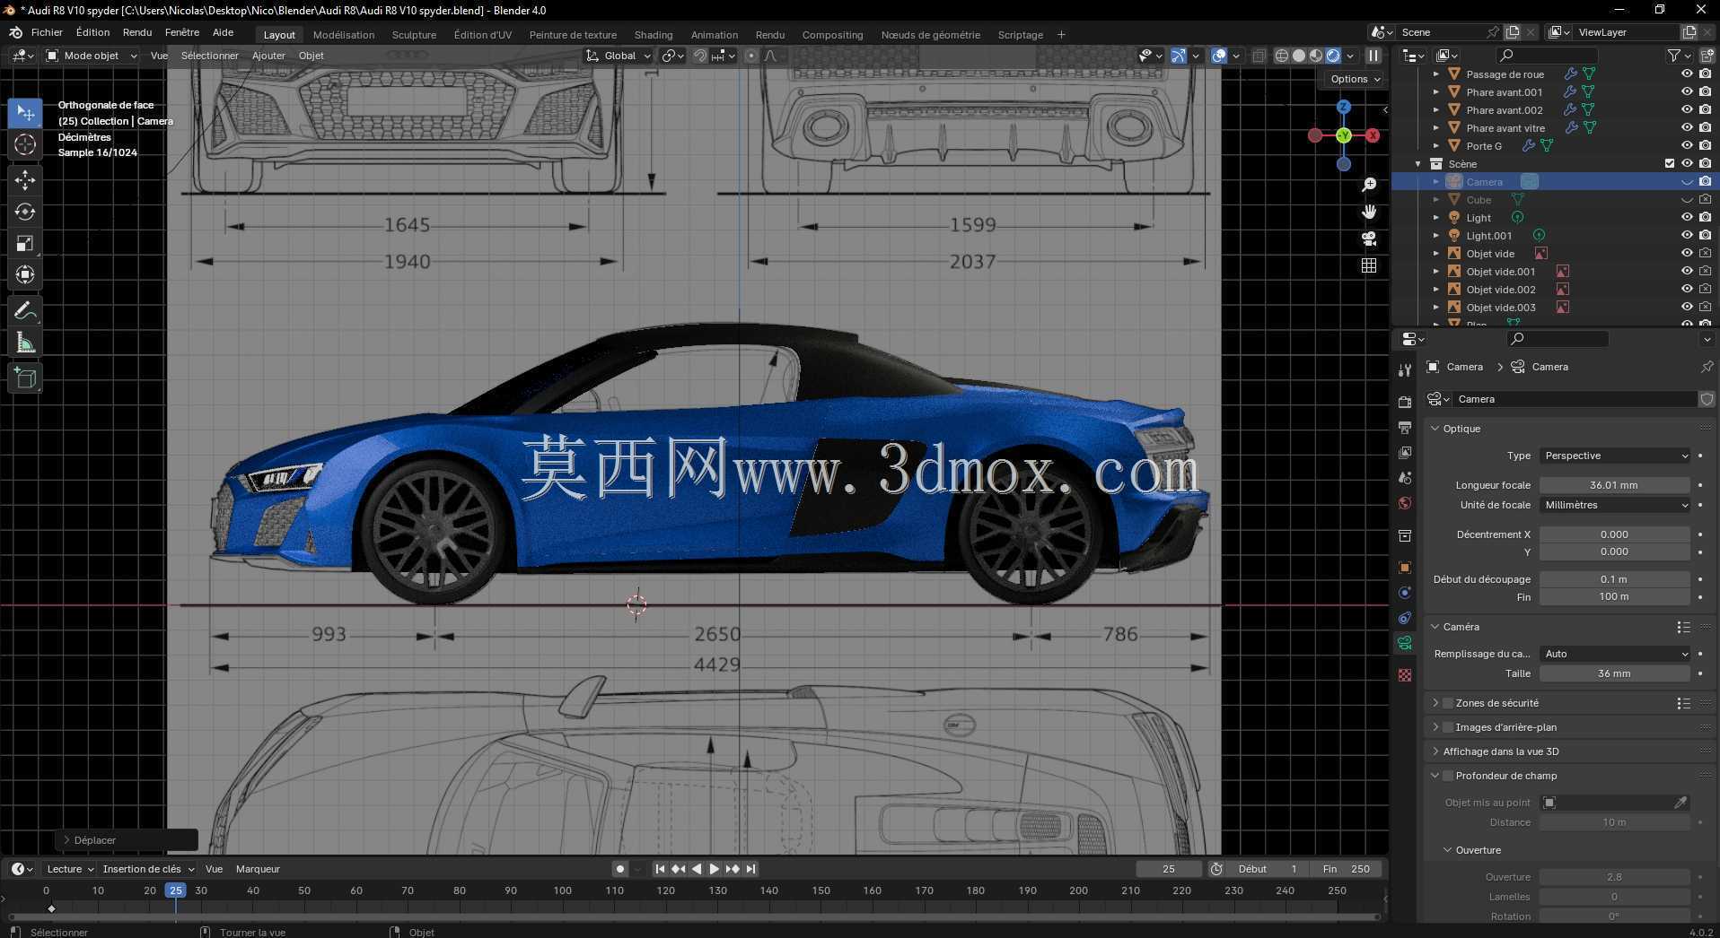Toggle Scène collection exclude checkbox
Screen dimensions: 1720x938
pyautogui.click(x=1670, y=164)
